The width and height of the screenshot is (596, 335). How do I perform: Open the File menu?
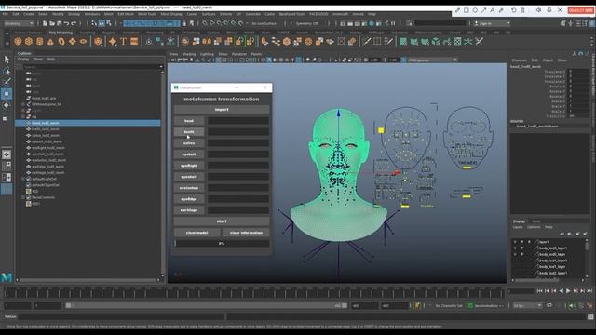(6, 14)
